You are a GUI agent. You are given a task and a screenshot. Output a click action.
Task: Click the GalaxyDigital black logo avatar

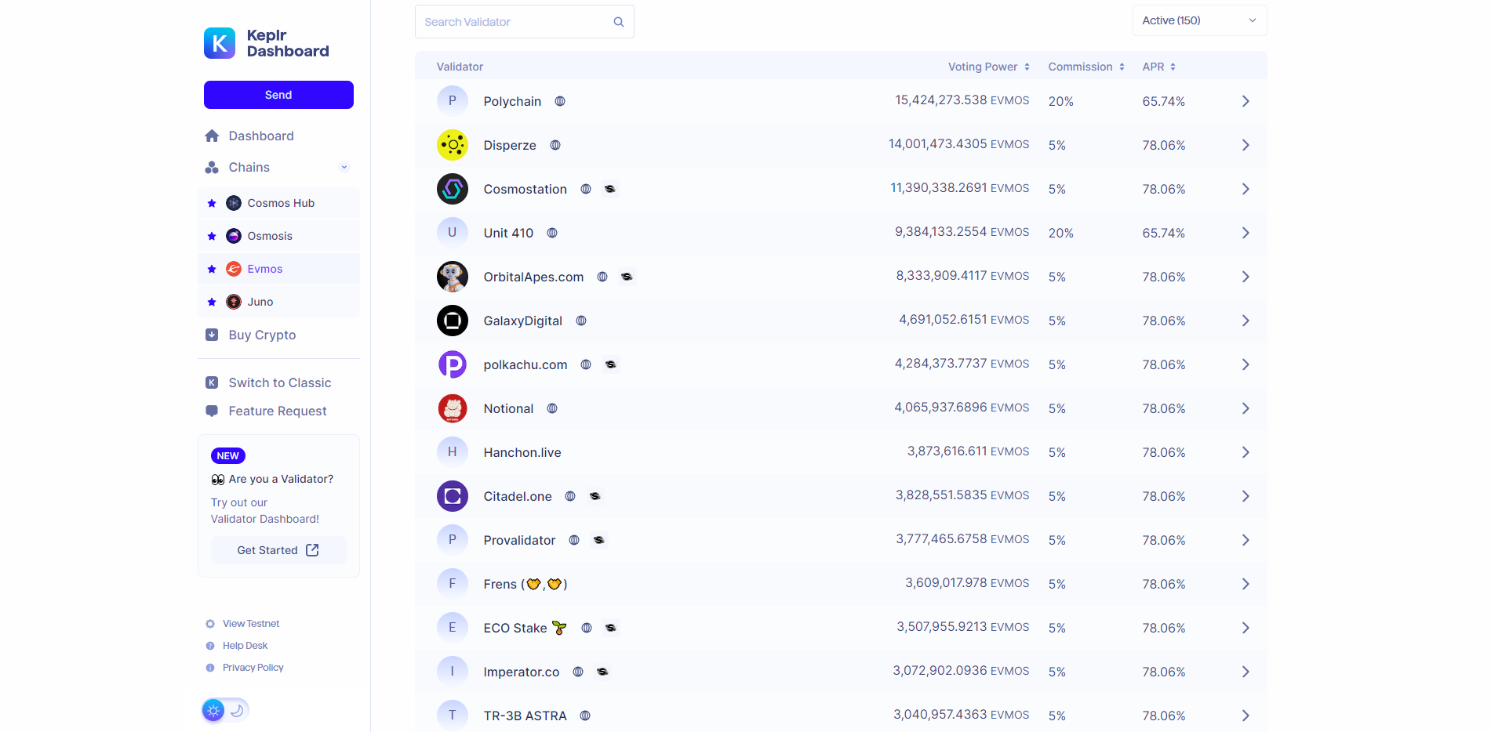point(453,321)
